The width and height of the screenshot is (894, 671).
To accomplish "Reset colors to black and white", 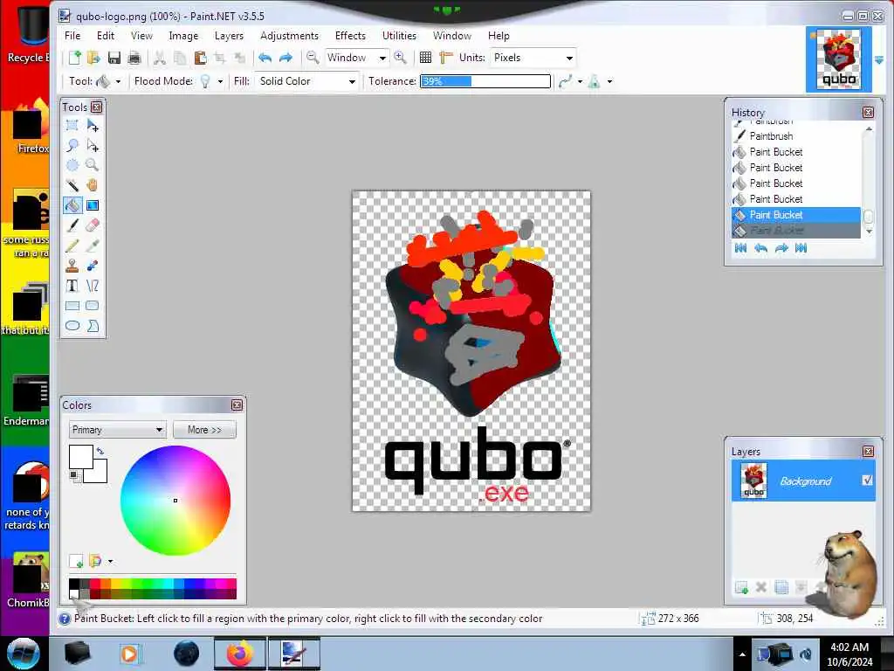I will click(x=75, y=476).
